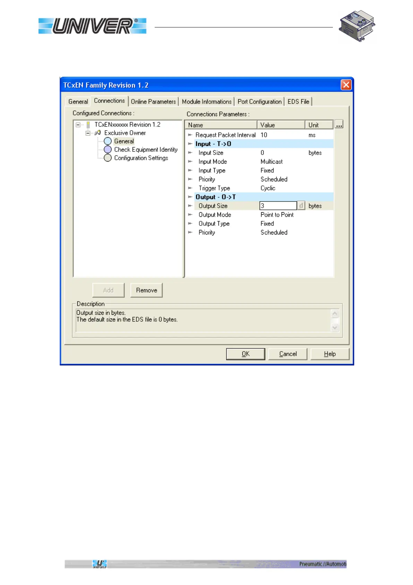Viewport: 413px width, 585px height.
Task: Select General under Exclusive Owner
Action: point(124,141)
